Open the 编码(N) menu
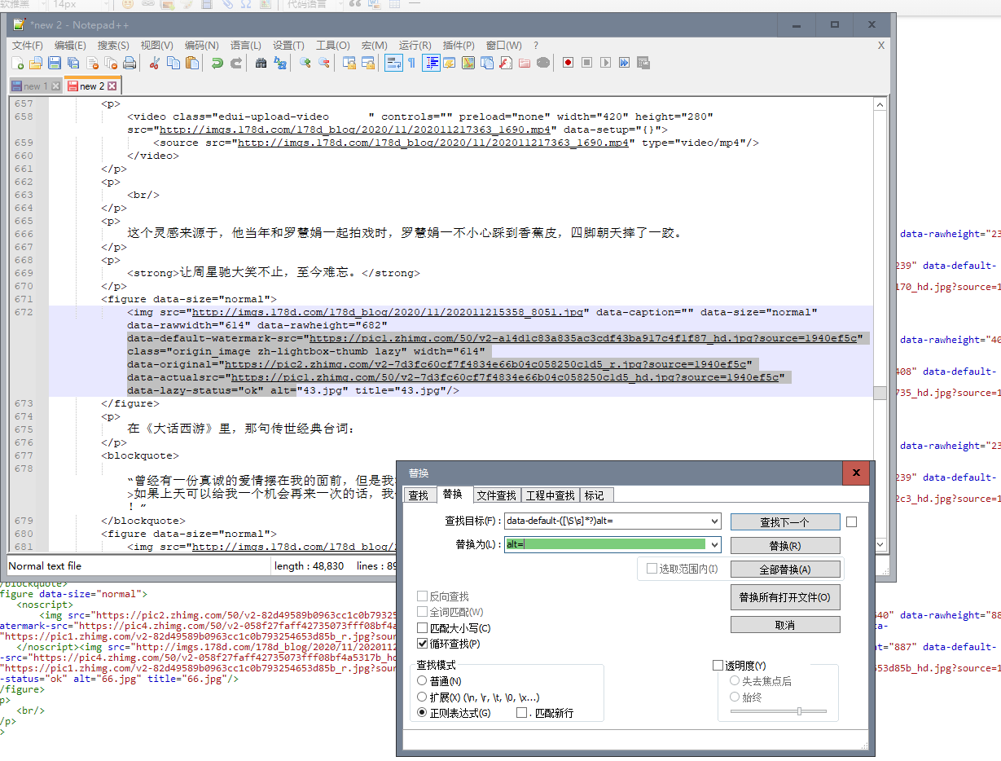This screenshot has height=761, width=1001. pyautogui.click(x=202, y=46)
